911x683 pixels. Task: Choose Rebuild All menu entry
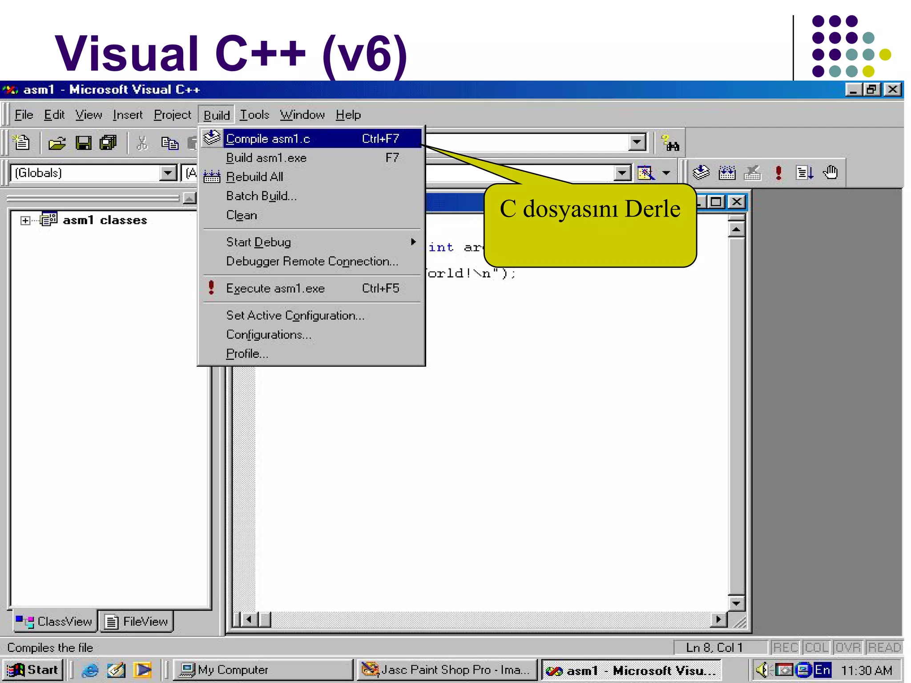(x=311, y=177)
